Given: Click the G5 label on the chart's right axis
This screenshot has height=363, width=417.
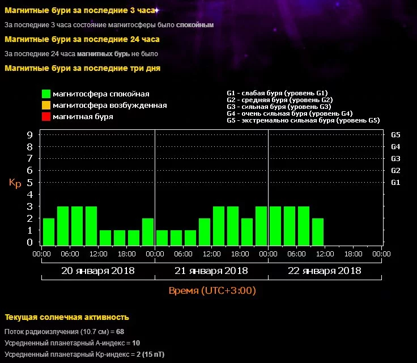Looking at the screenshot, I should [395, 135].
